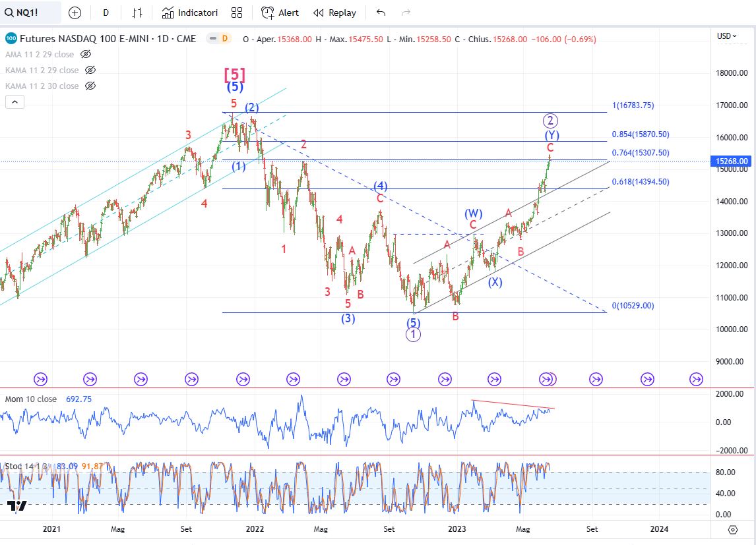Screen dimensions: 756x545
Task: Click the 0.764(15307.50) Fibonacci label
Action: pyautogui.click(x=641, y=153)
